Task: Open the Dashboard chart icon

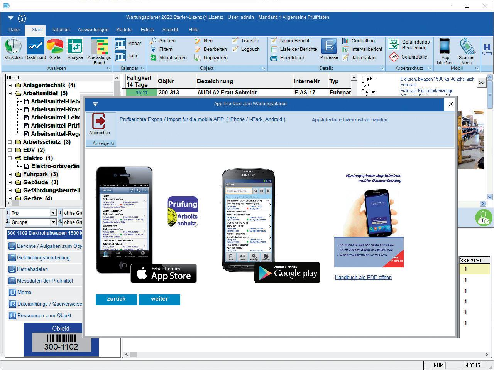Action: pyautogui.click(x=36, y=49)
